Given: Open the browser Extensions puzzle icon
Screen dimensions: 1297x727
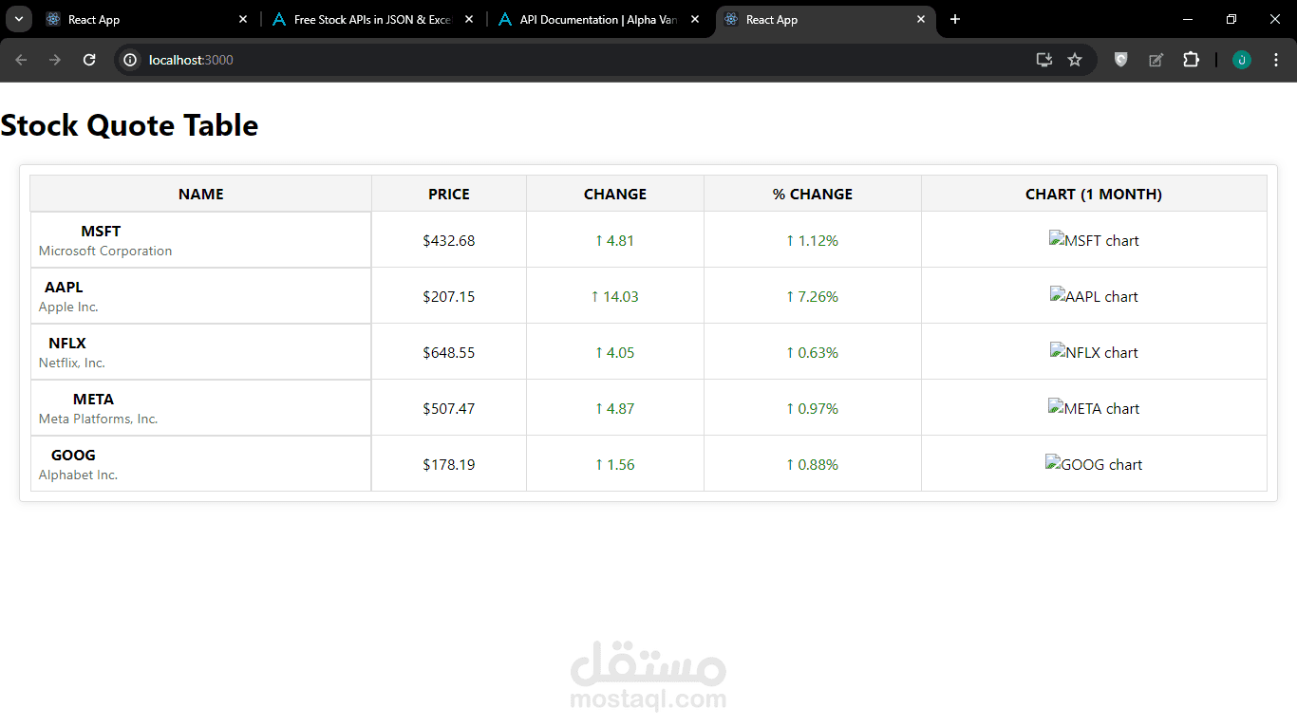Looking at the screenshot, I should point(1191,60).
